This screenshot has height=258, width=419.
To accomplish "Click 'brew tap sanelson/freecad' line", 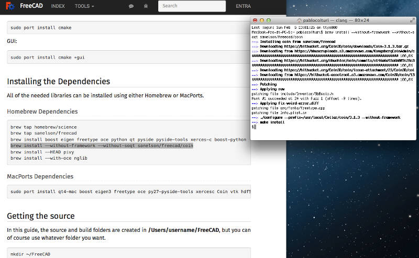I will tap(43, 133).
